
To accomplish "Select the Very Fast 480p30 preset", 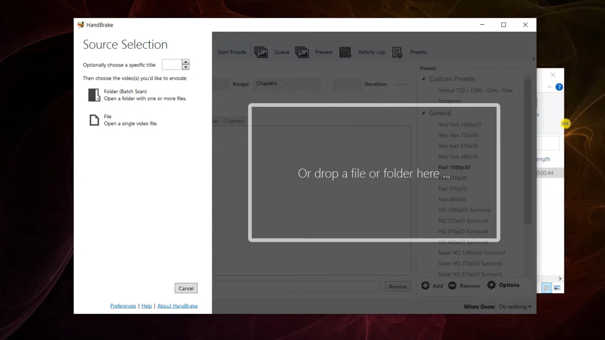I will (458, 156).
